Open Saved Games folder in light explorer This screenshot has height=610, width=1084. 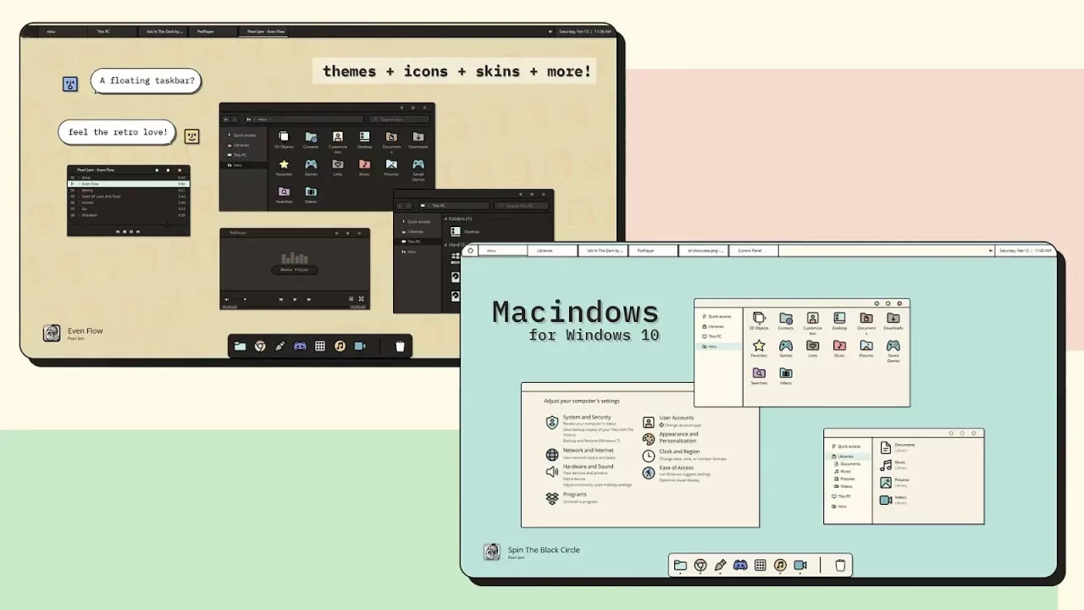click(x=893, y=351)
